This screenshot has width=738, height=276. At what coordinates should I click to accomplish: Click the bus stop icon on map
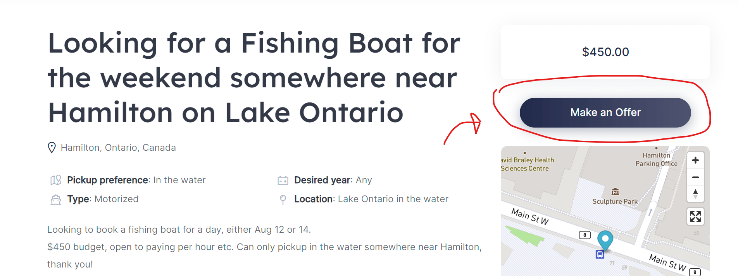point(600,254)
